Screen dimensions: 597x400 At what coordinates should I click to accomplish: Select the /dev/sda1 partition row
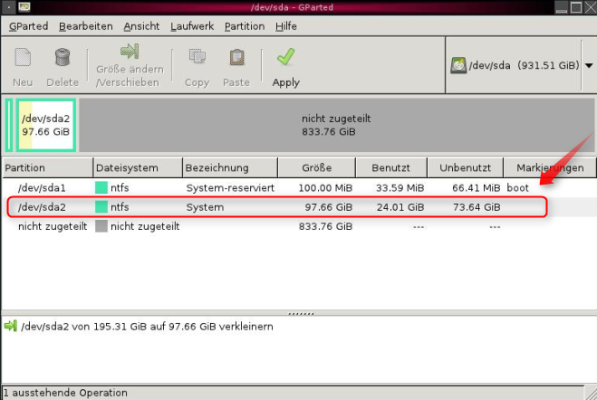299,188
